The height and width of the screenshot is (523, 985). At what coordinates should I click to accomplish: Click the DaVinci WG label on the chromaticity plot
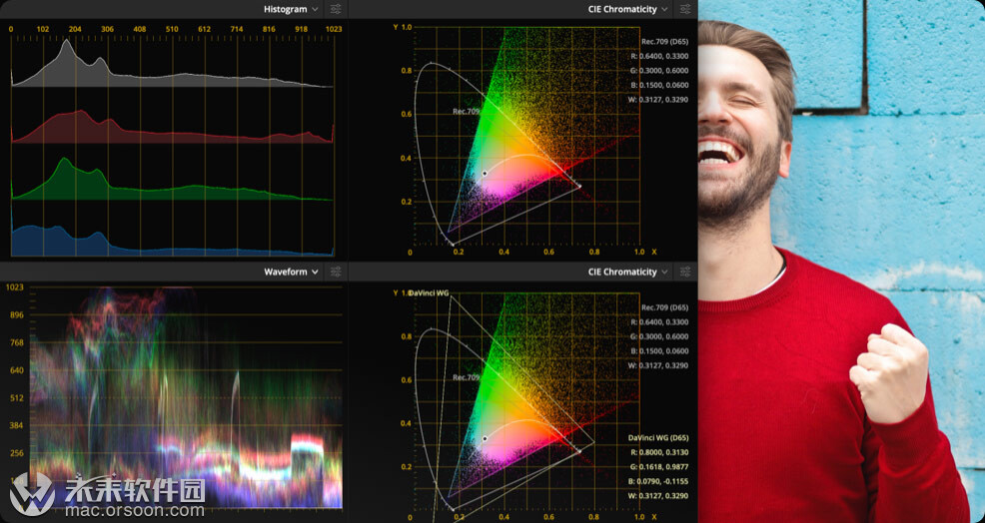point(429,293)
